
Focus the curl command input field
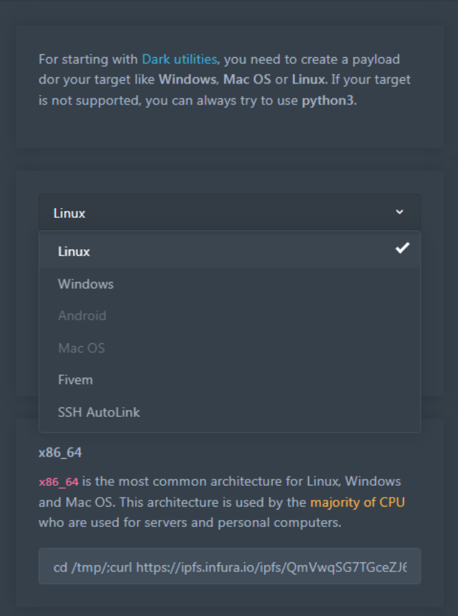coord(229,566)
